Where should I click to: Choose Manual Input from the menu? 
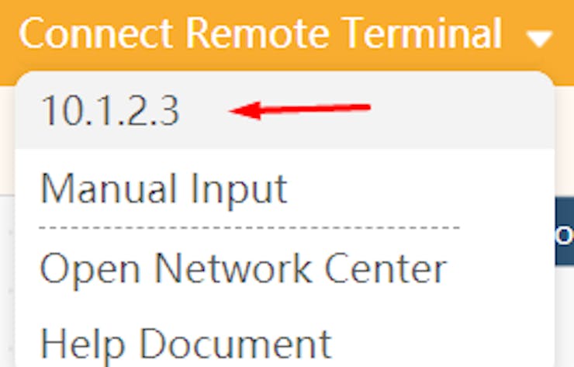pos(164,189)
